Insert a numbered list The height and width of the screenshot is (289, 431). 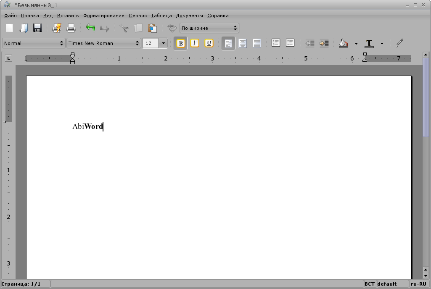(276, 43)
